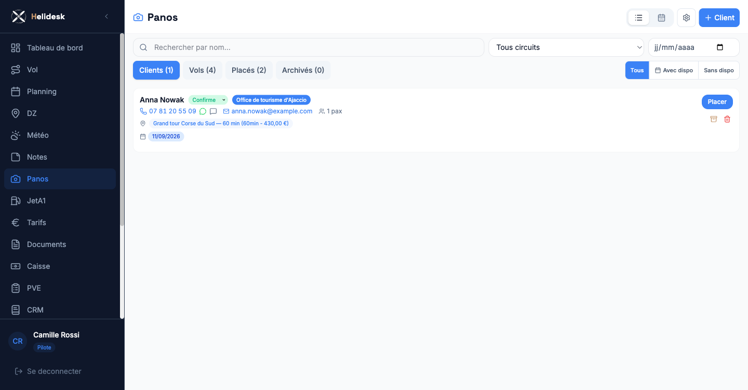Open the date picker calendar icon
The height and width of the screenshot is (390, 748).
pyautogui.click(x=720, y=47)
